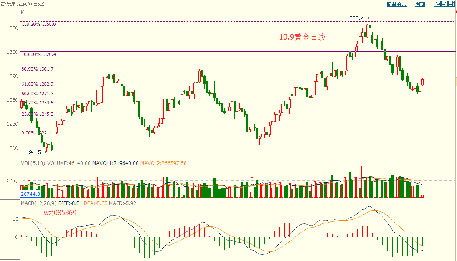Click the 138.20% 1358.0 extension label

click(39, 24)
